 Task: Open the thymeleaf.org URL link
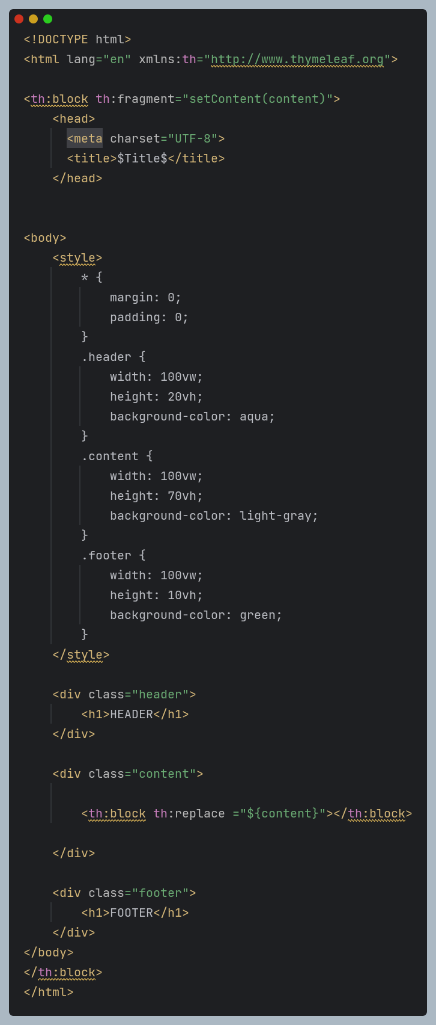tap(297, 59)
